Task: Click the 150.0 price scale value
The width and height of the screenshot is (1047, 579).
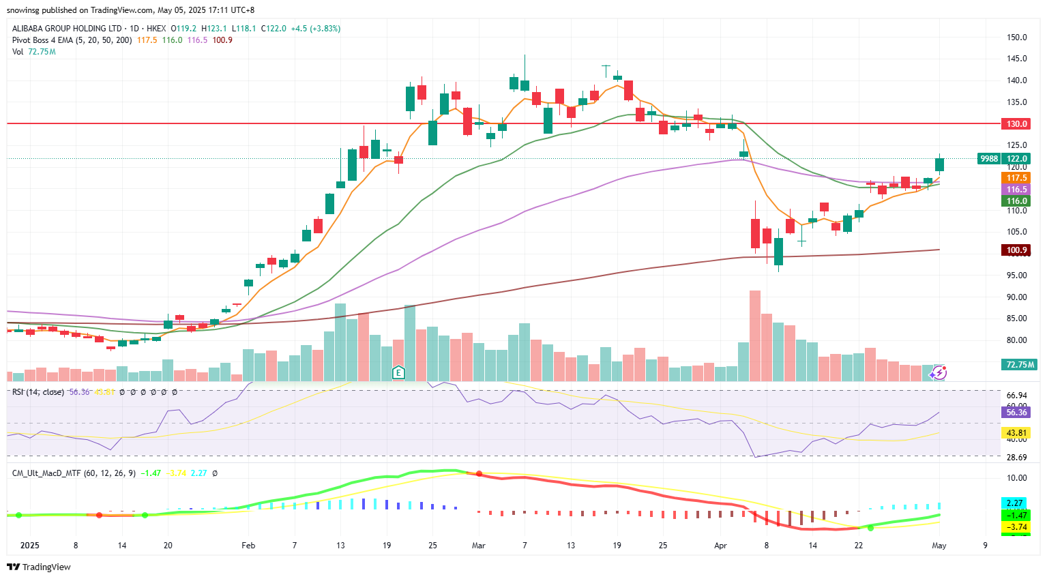Action: click(1016, 38)
